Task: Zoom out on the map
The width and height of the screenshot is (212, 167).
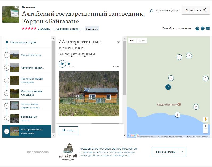Action: 205,131
